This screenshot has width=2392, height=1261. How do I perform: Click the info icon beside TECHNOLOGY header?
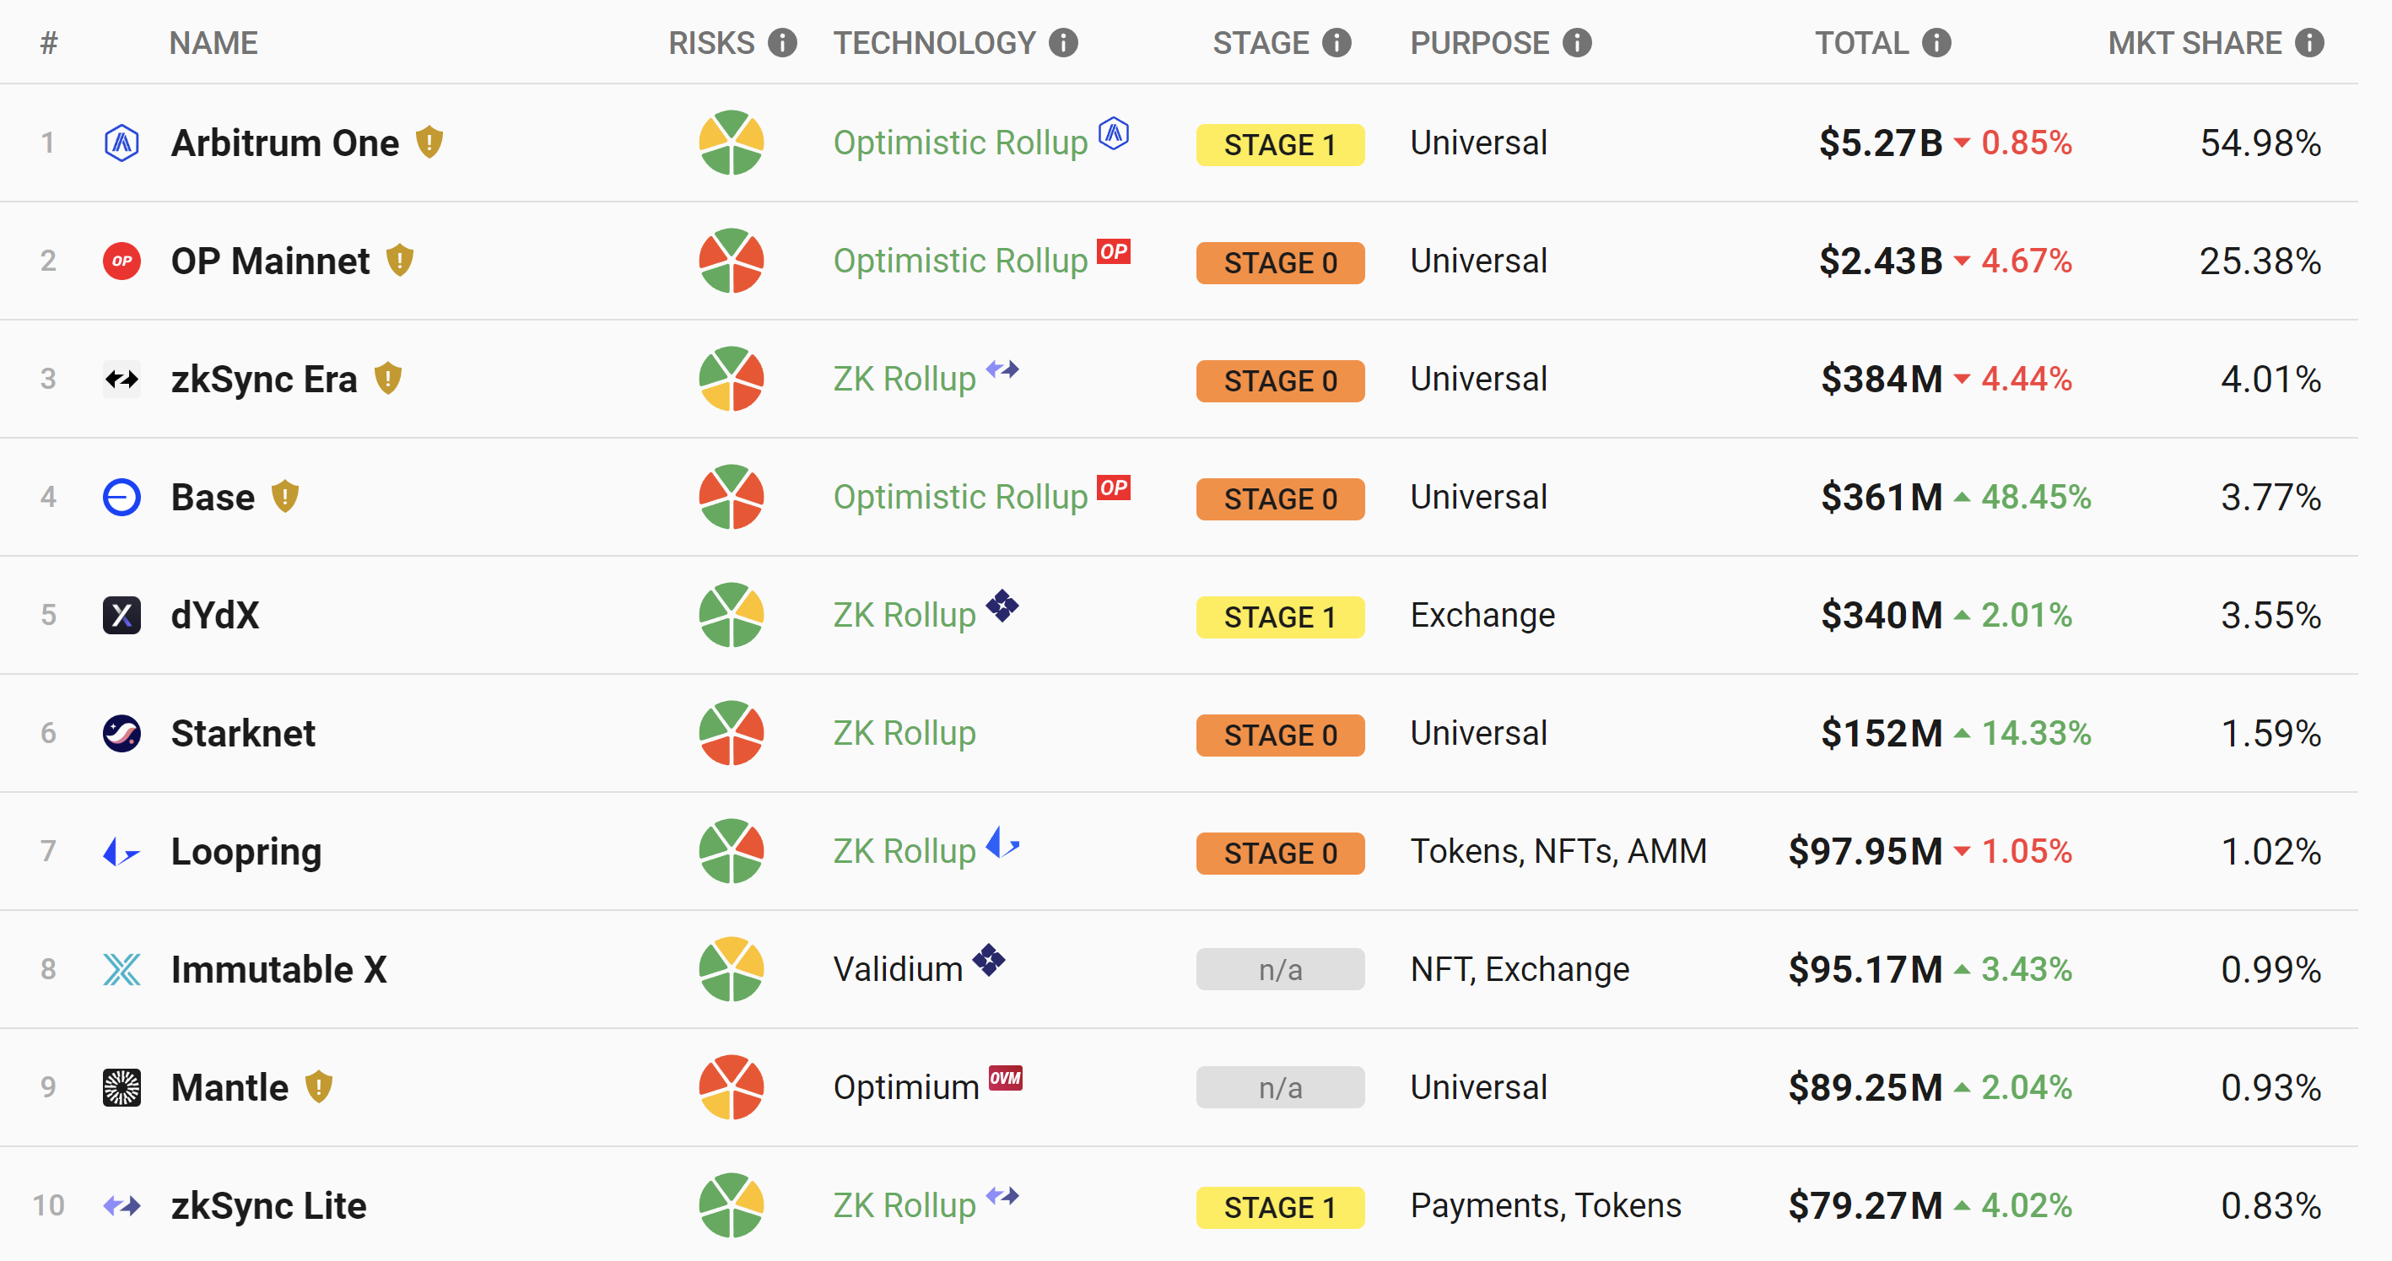click(1063, 43)
